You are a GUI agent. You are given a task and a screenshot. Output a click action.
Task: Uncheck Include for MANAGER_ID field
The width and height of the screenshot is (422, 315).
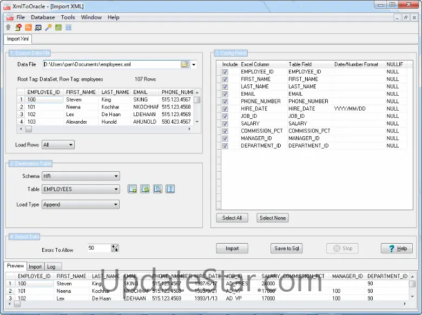225,138
